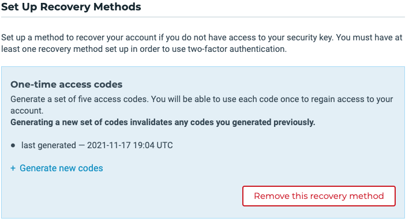Click the last generated label text
The height and width of the screenshot is (222, 409).
(x=49, y=145)
